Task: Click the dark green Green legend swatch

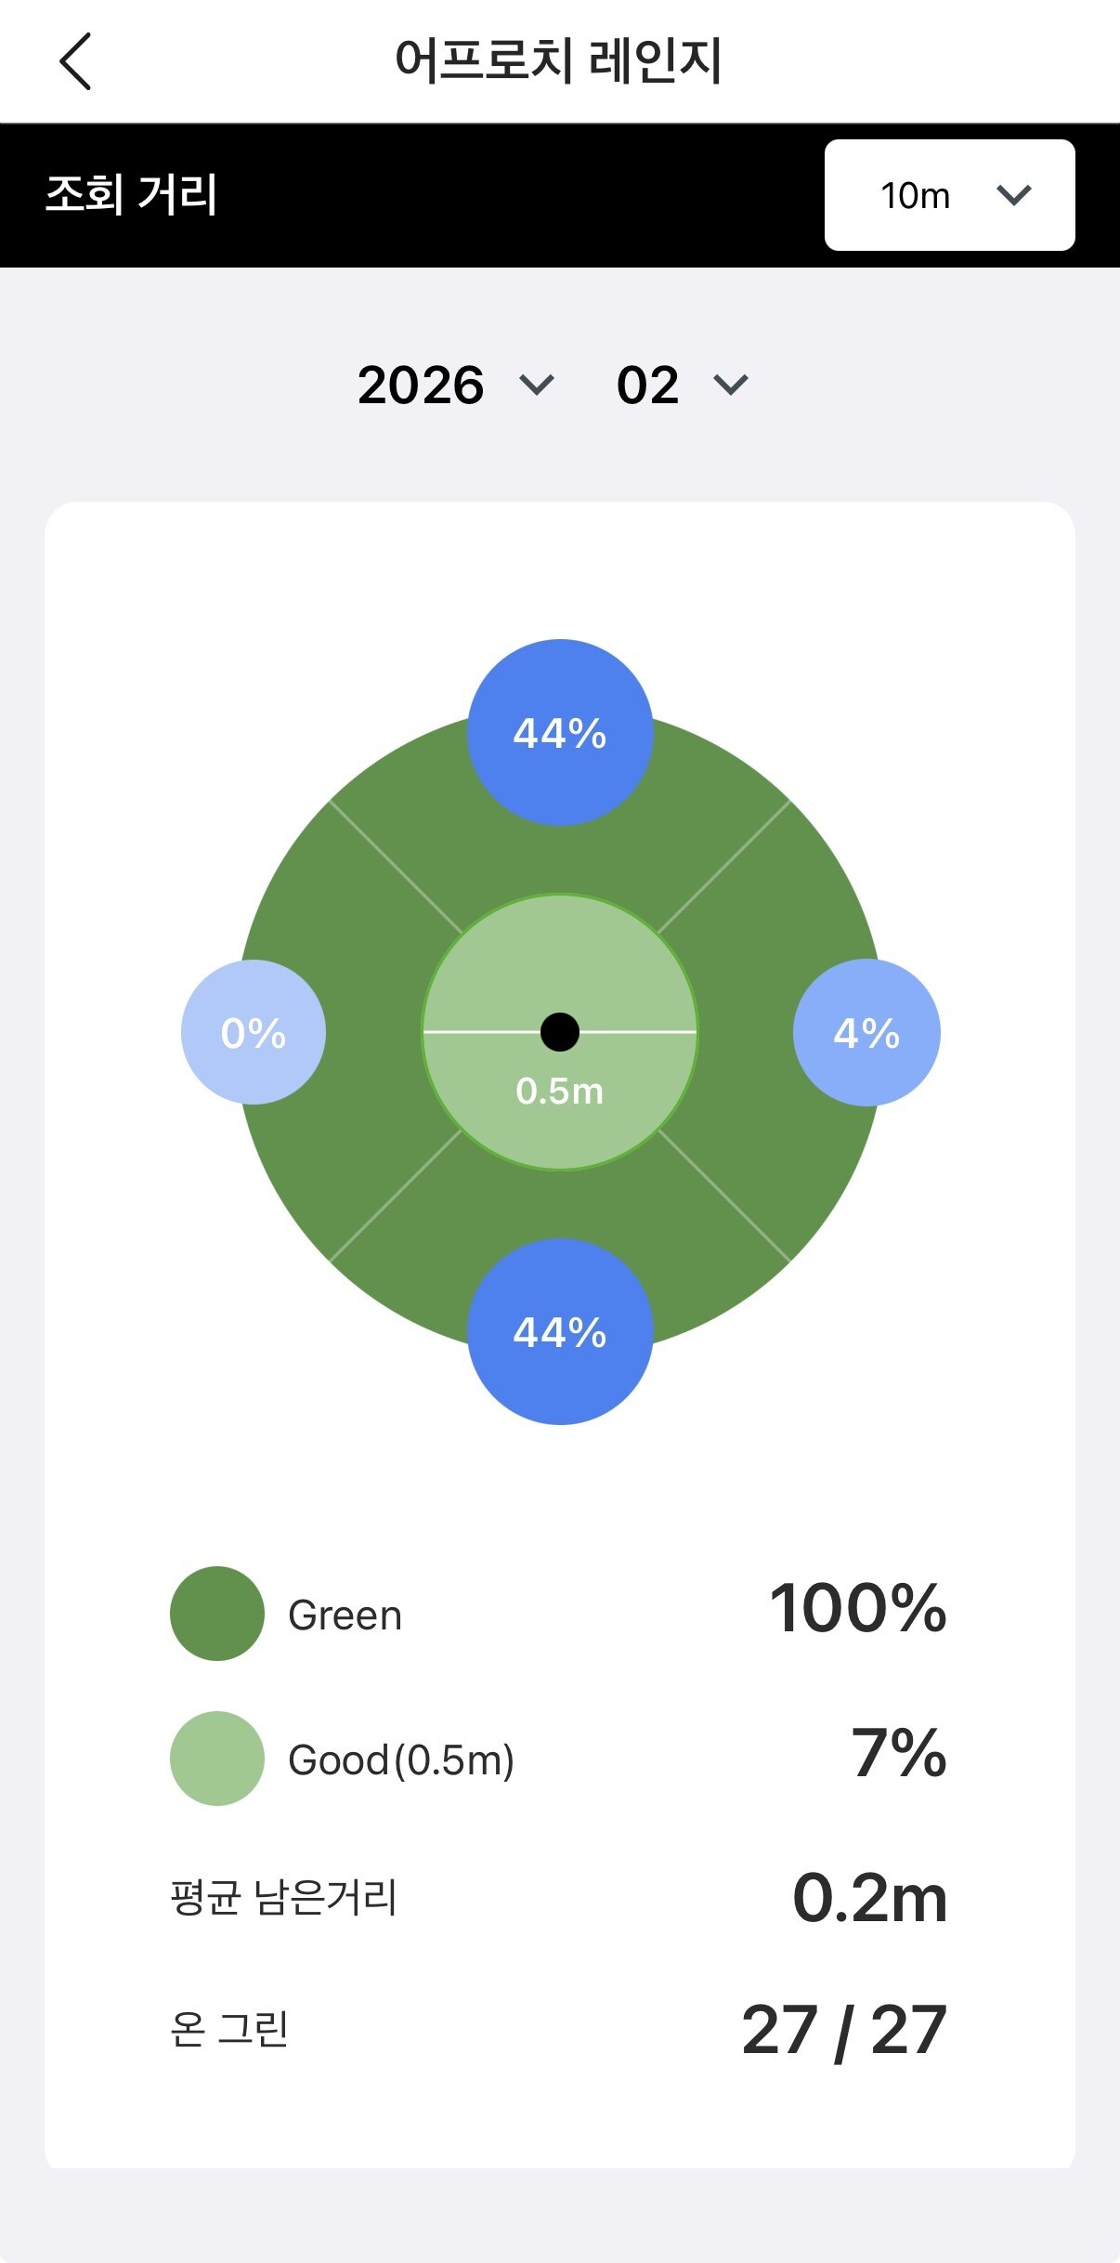Action: point(217,1614)
